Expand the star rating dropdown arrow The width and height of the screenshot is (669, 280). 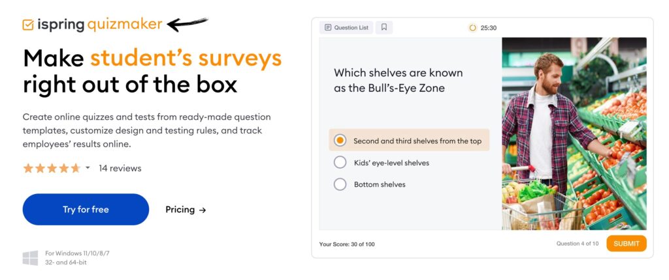tap(88, 168)
